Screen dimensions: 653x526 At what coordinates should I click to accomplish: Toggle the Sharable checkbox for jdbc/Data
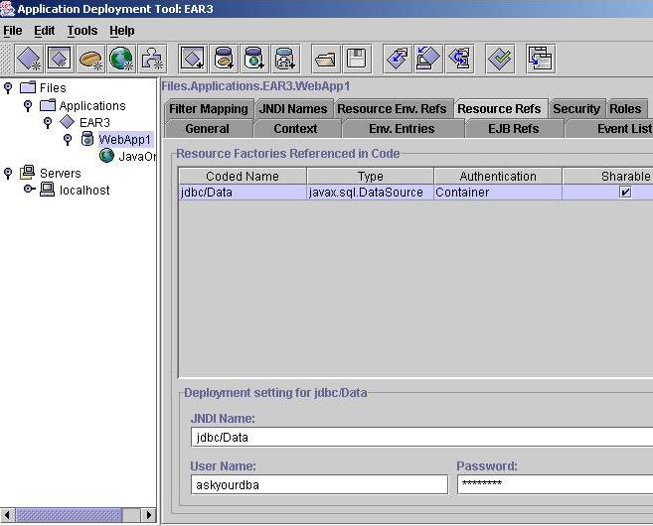coord(625,193)
